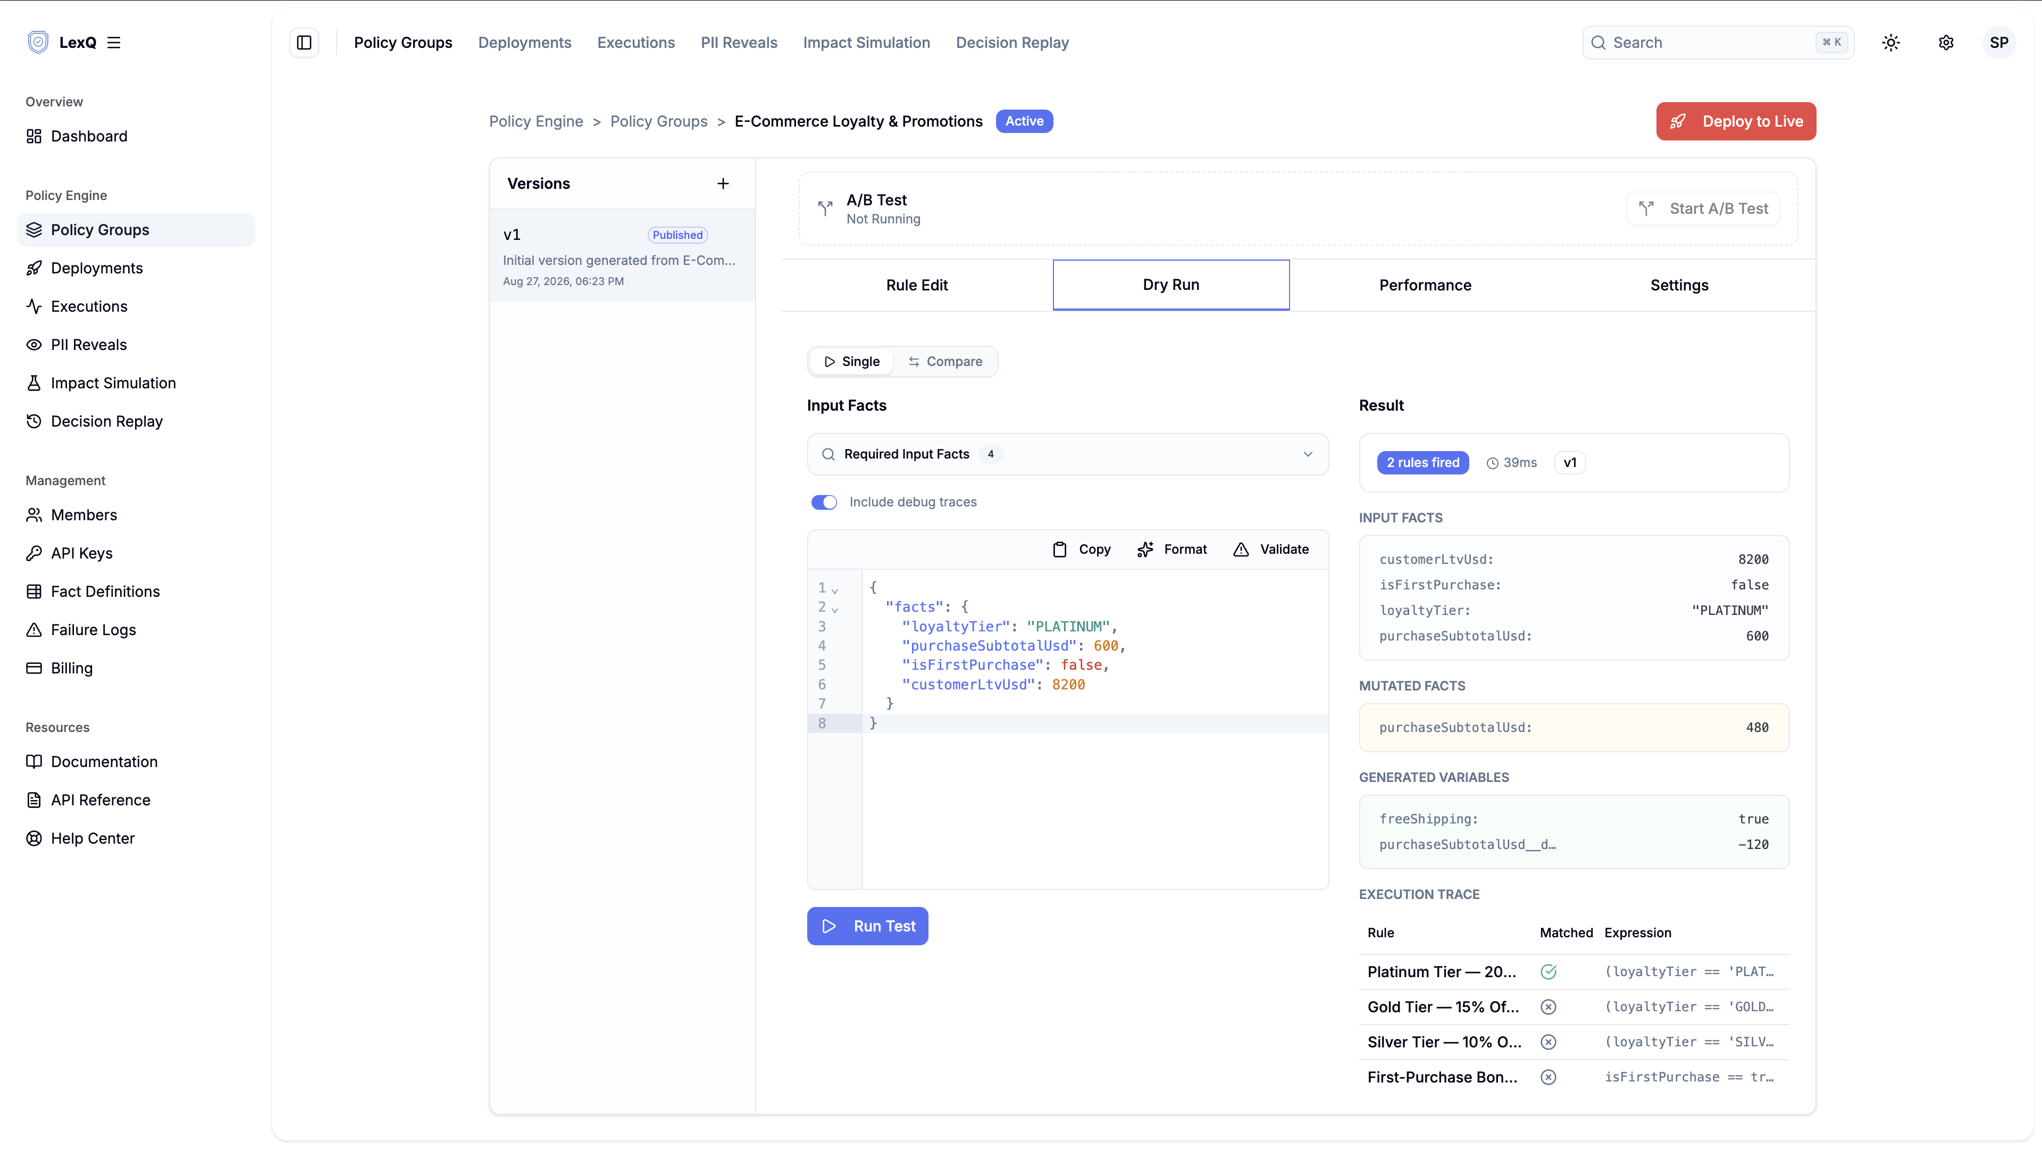Image resolution: width=2042 pixels, height=1149 pixels.
Task: Click the A/B Test branch icon
Action: [x=825, y=209]
